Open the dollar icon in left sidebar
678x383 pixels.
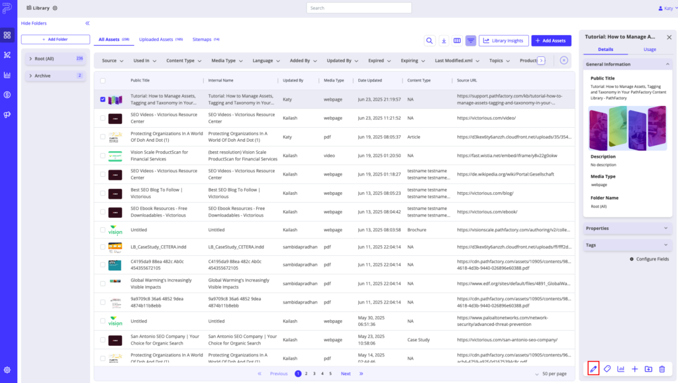click(7, 95)
